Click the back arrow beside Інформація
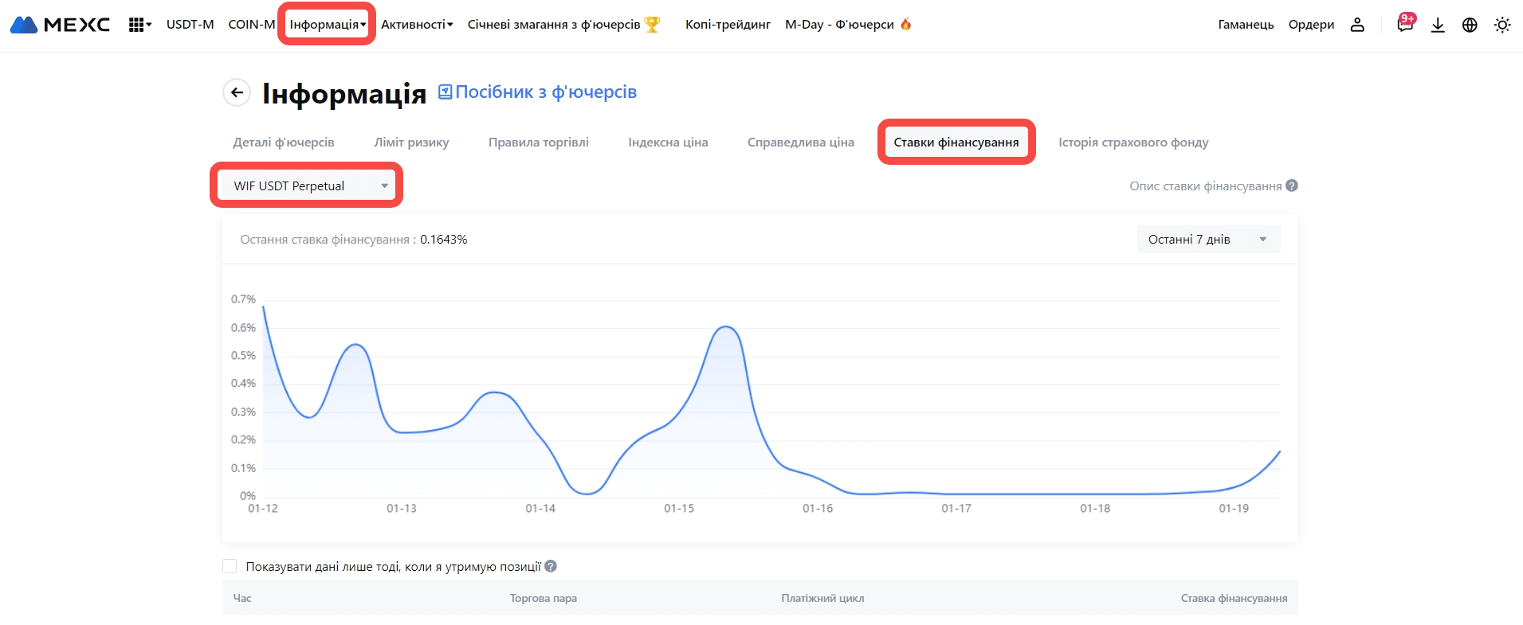Screen dimensions: 1523x625 237,92
